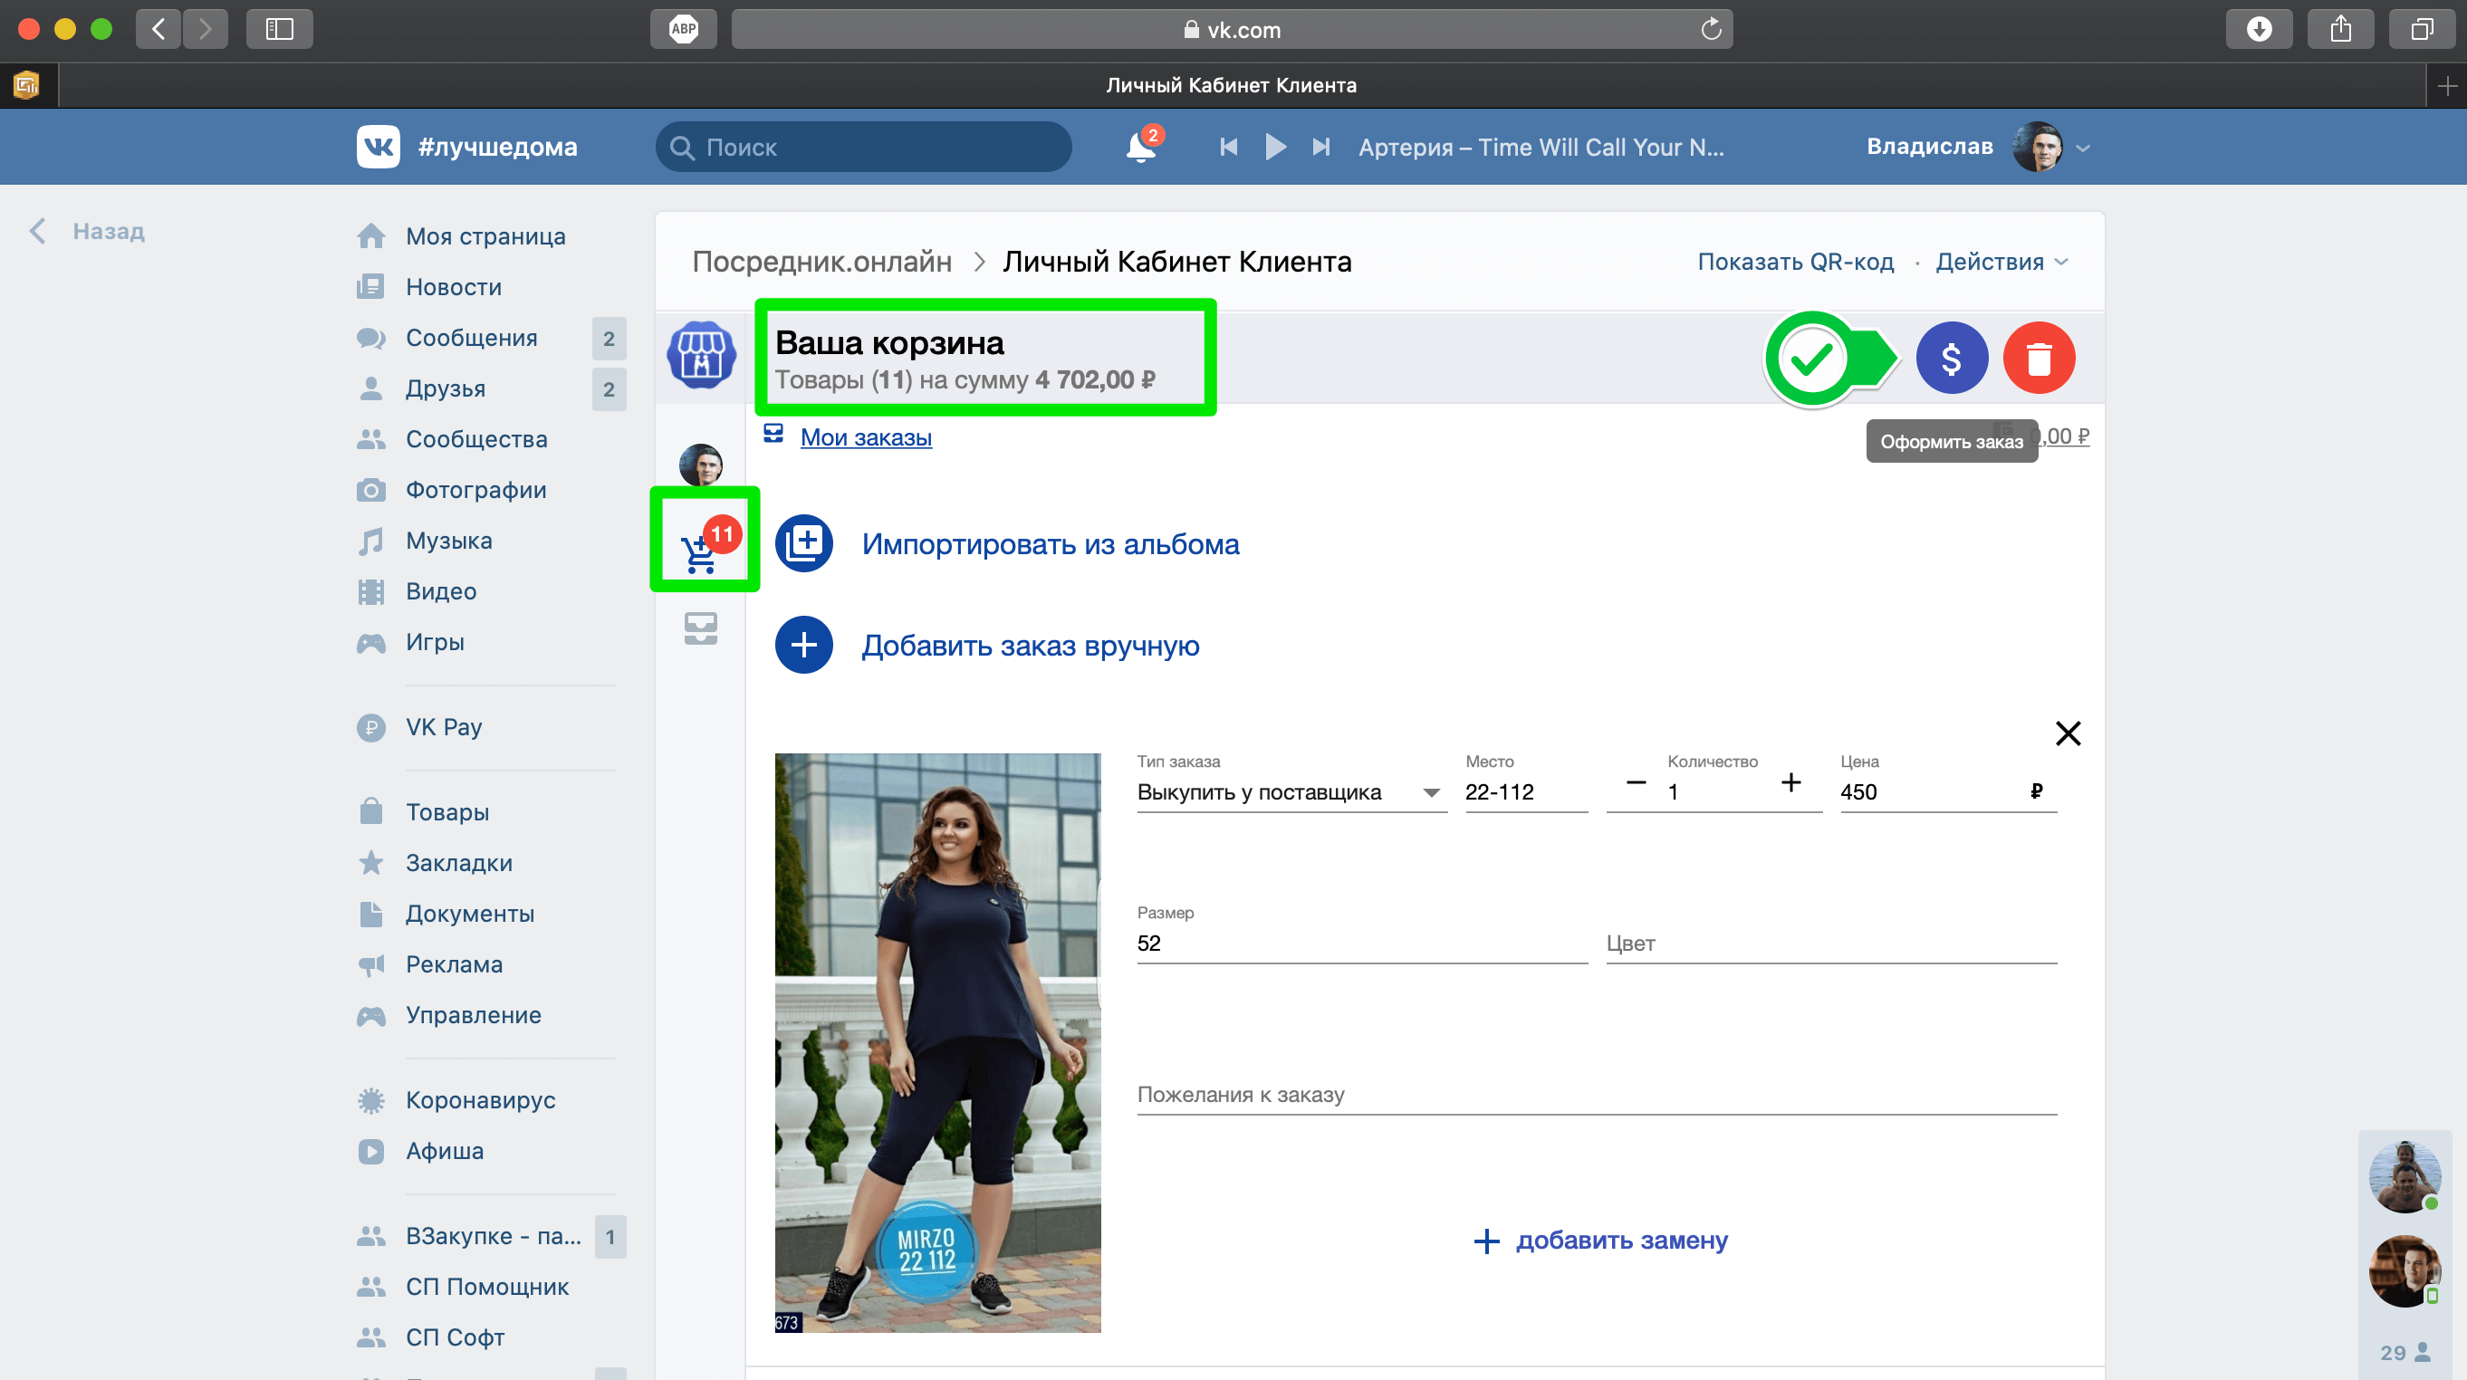Open Музыка in left menu
The height and width of the screenshot is (1380, 2467).
click(x=448, y=540)
